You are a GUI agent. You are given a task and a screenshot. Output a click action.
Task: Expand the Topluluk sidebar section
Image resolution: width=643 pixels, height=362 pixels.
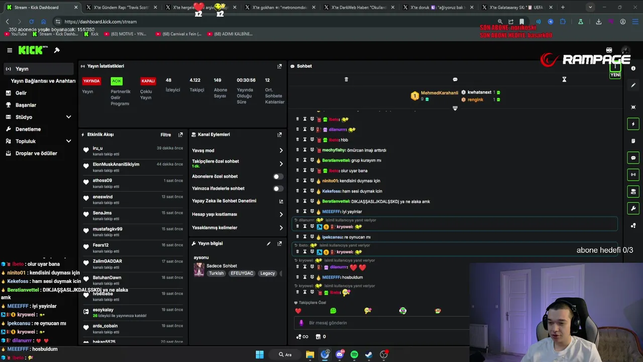click(x=69, y=141)
